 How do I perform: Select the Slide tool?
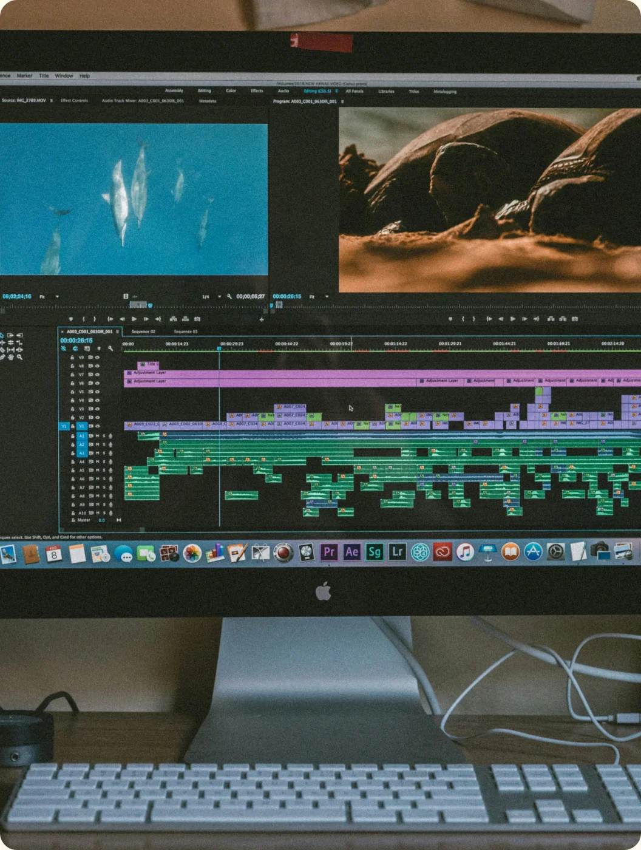point(19,350)
